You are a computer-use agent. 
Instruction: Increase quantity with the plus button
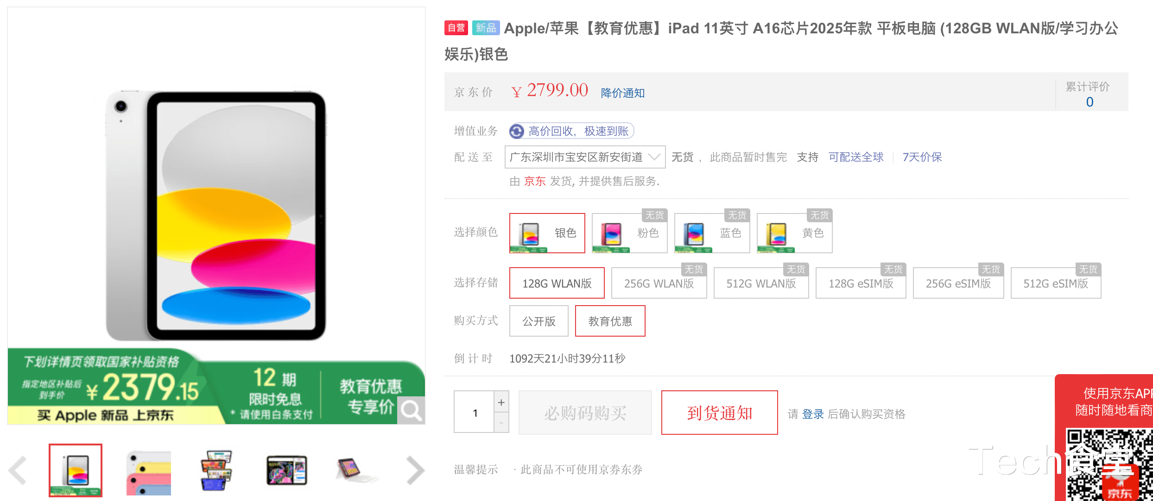tap(501, 402)
